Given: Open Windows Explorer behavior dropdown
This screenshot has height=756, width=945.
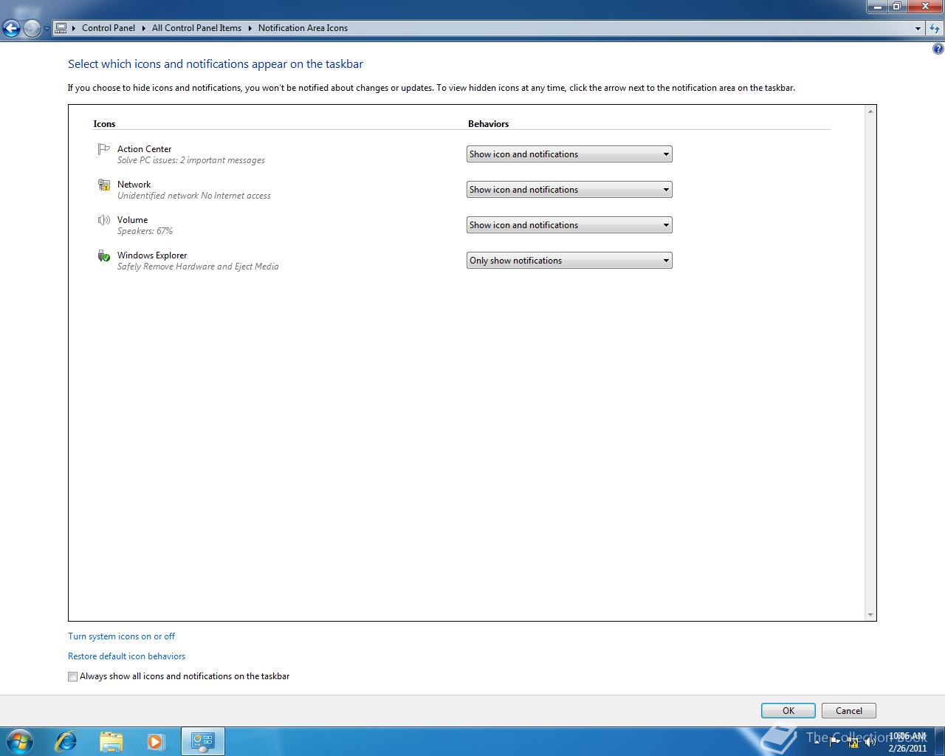Looking at the screenshot, I should (x=569, y=261).
